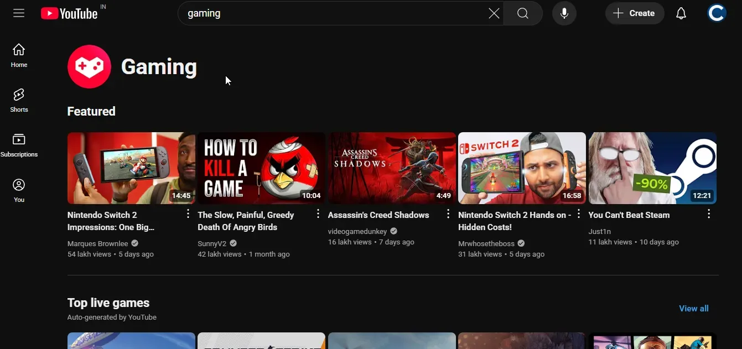
Task: Open options for You Can't Beat Steam video
Action: (x=709, y=213)
